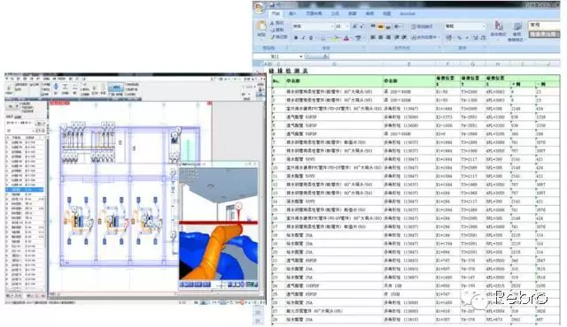Switch to the Formulas tab in Excel
This screenshot has width=567, height=327.
(335, 14)
